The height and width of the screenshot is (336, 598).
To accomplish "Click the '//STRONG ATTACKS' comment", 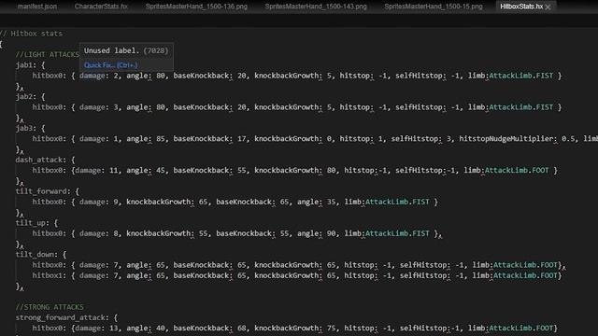I will coord(50,307).
